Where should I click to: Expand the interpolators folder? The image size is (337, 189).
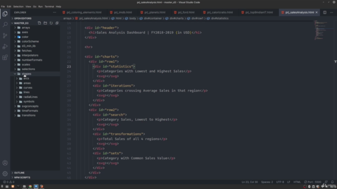30,55
